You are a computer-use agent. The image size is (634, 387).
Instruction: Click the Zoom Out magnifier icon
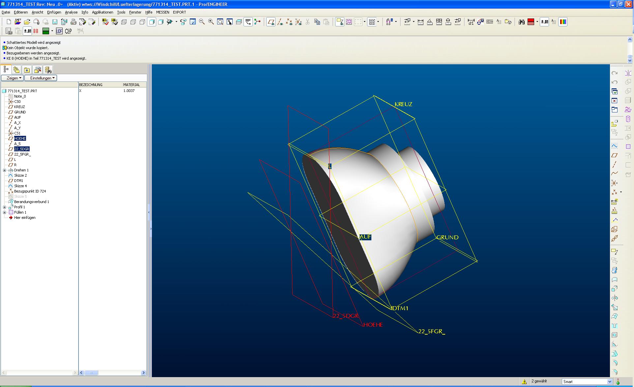tap(202, 22)
